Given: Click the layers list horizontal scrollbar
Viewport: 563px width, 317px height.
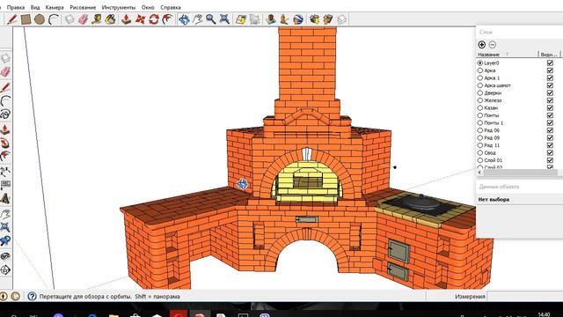Looking at the screenshot, I should (520, 173).
